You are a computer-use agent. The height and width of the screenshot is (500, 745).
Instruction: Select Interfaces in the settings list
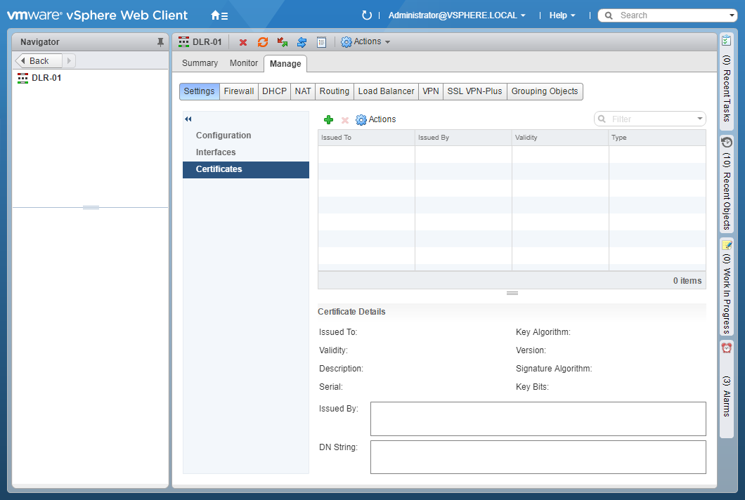point(216,152)
